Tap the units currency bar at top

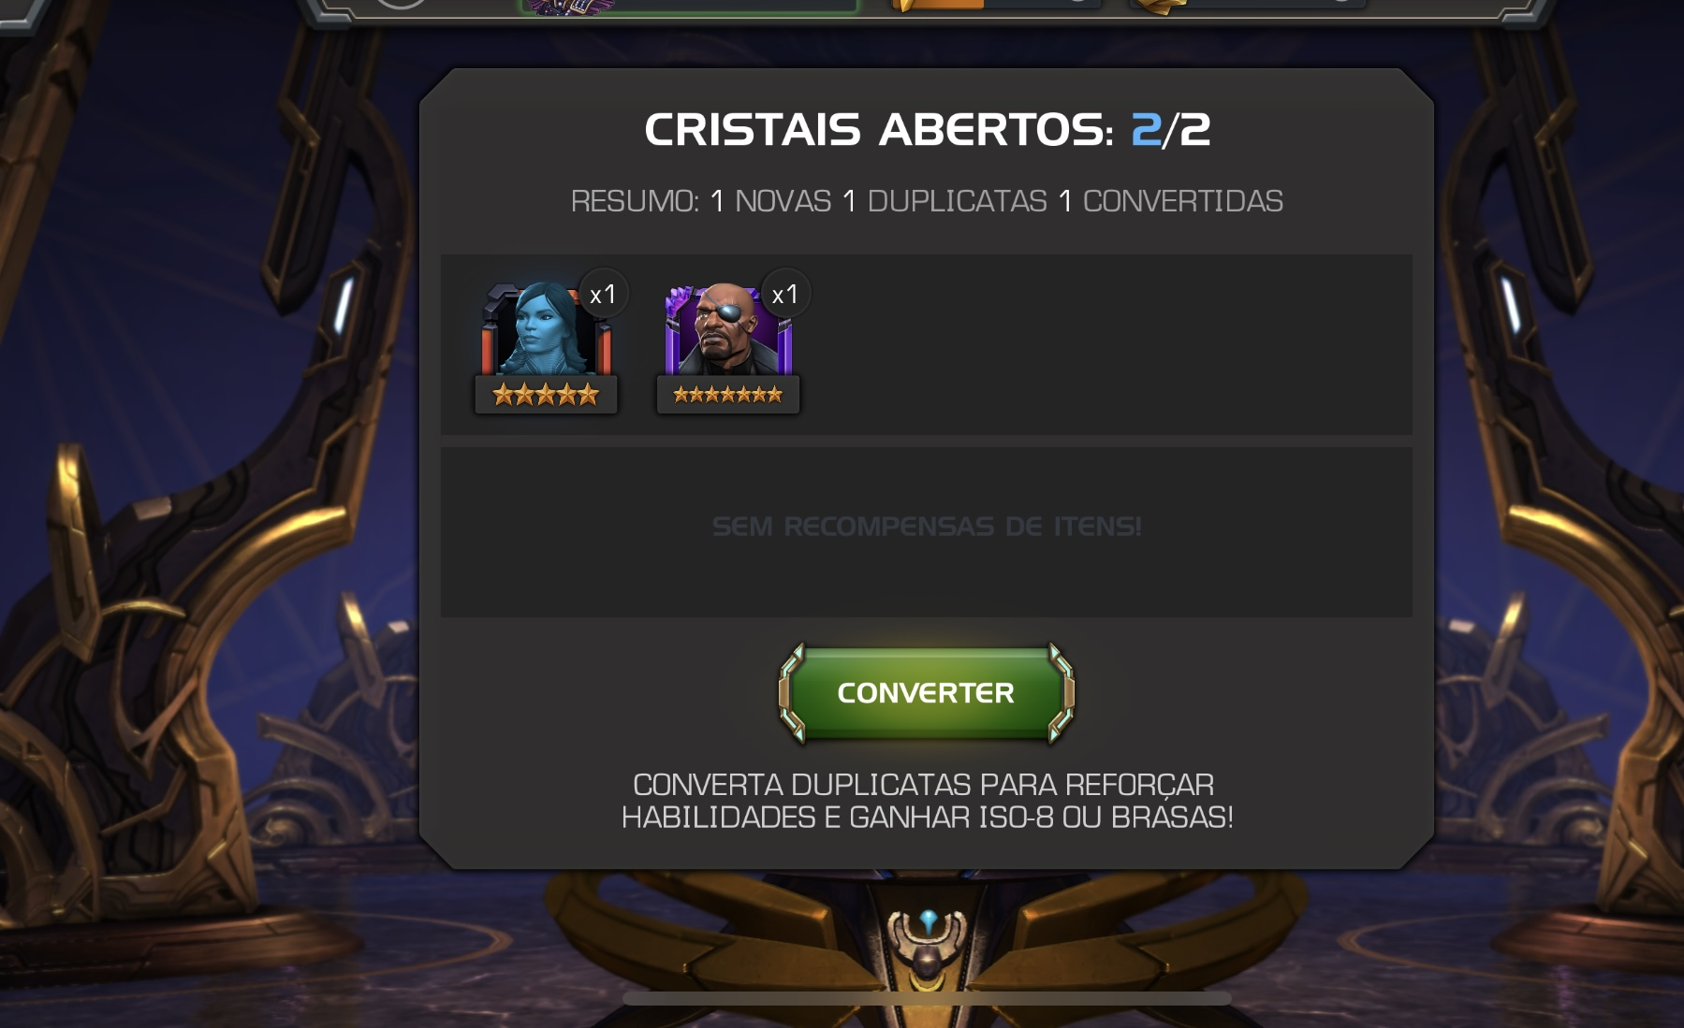tap(1248, 5)
